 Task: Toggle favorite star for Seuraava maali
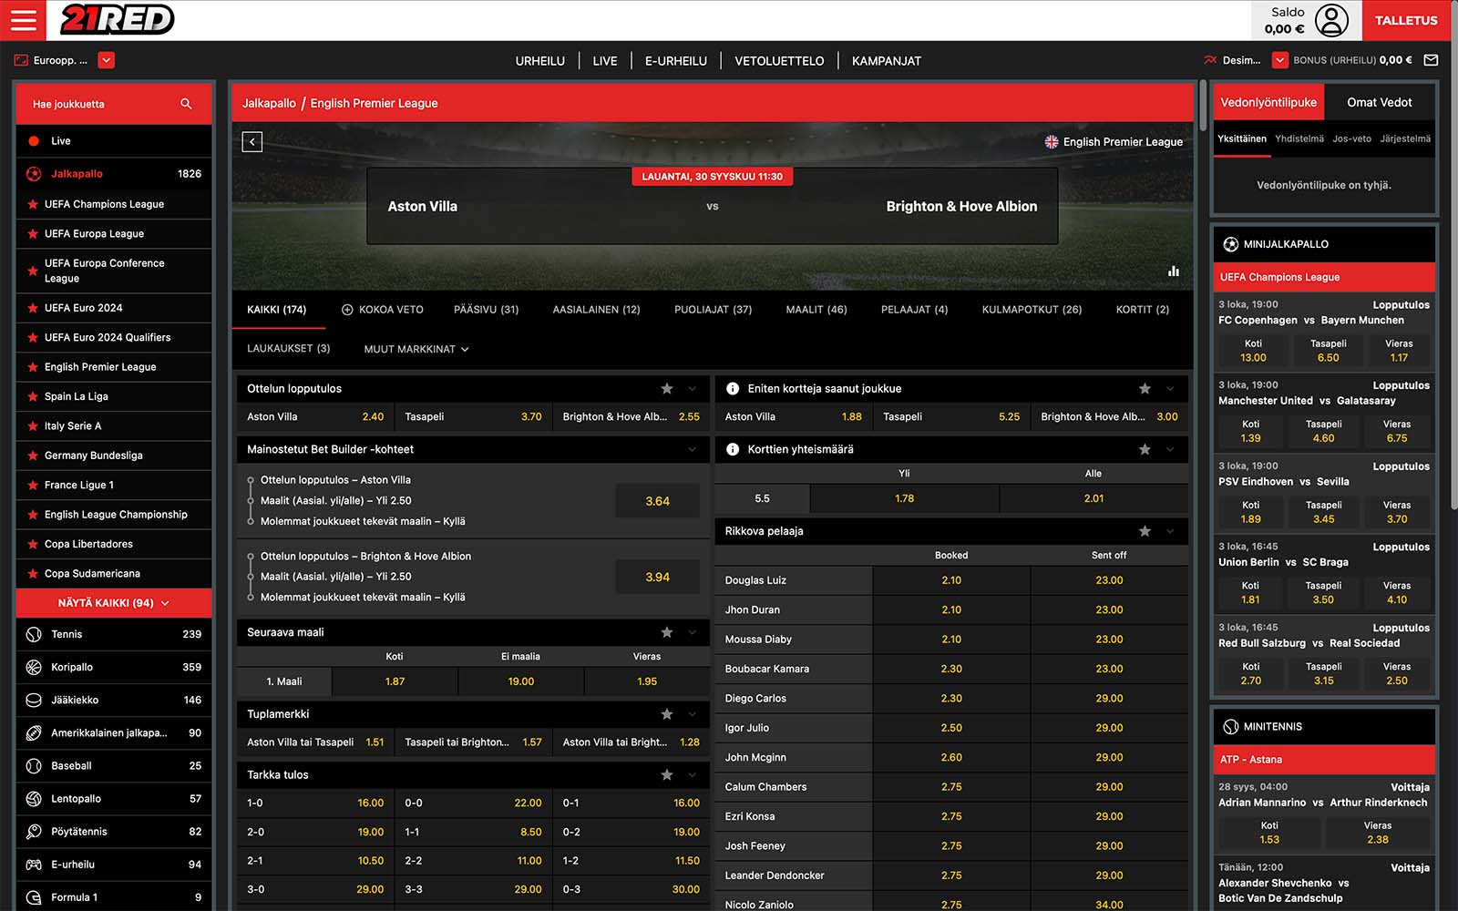pyautogui.click(x=667, y=632)
